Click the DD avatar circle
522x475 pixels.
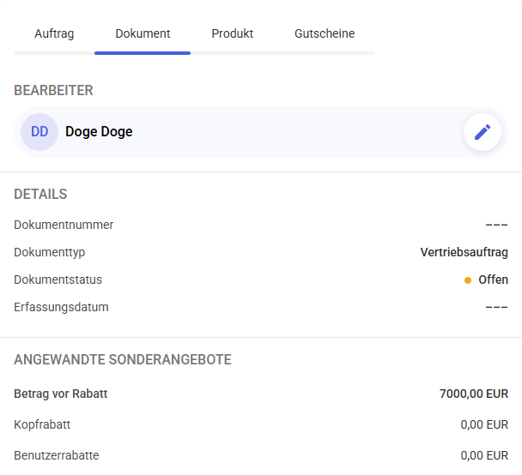pos(39,132)
